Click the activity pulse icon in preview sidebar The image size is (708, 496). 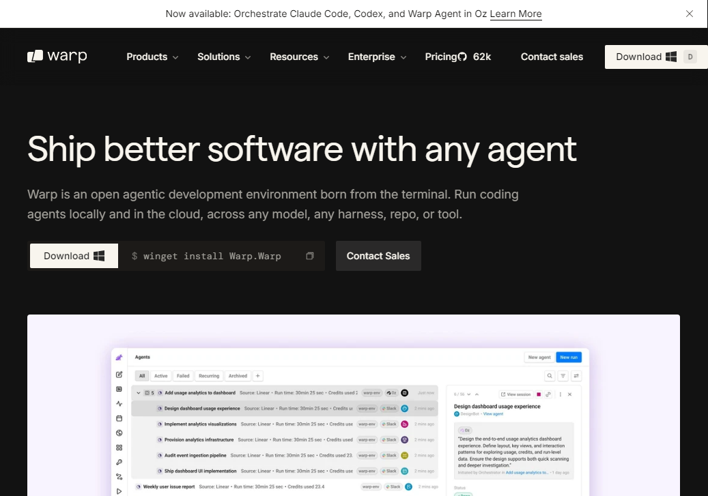(x=119, y=403)
